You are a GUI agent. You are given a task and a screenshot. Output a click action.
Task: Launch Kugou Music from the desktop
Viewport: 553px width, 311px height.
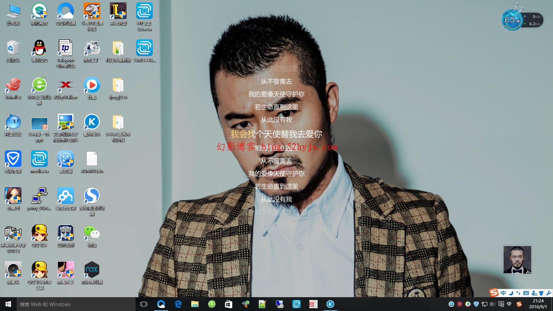[x=92, y=122]
